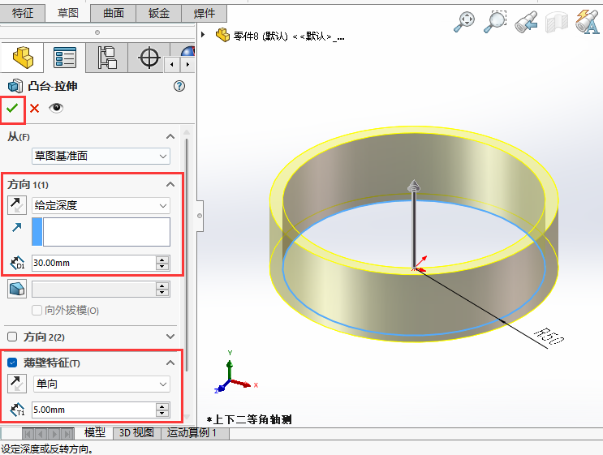Image resolution: width=603 pixels, height=455 pixels.
Task: Click the direction of extrusion arrow icon
Action: tap(16, 227)
